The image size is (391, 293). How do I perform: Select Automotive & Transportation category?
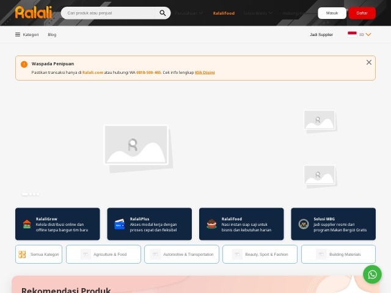(x=181, y=254)
